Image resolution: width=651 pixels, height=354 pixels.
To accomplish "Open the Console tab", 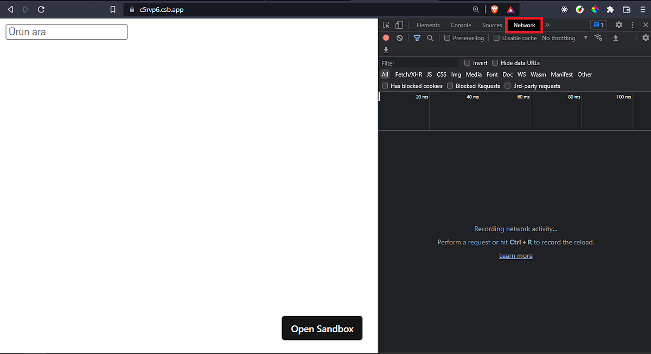I will click(x=461, y=25).
